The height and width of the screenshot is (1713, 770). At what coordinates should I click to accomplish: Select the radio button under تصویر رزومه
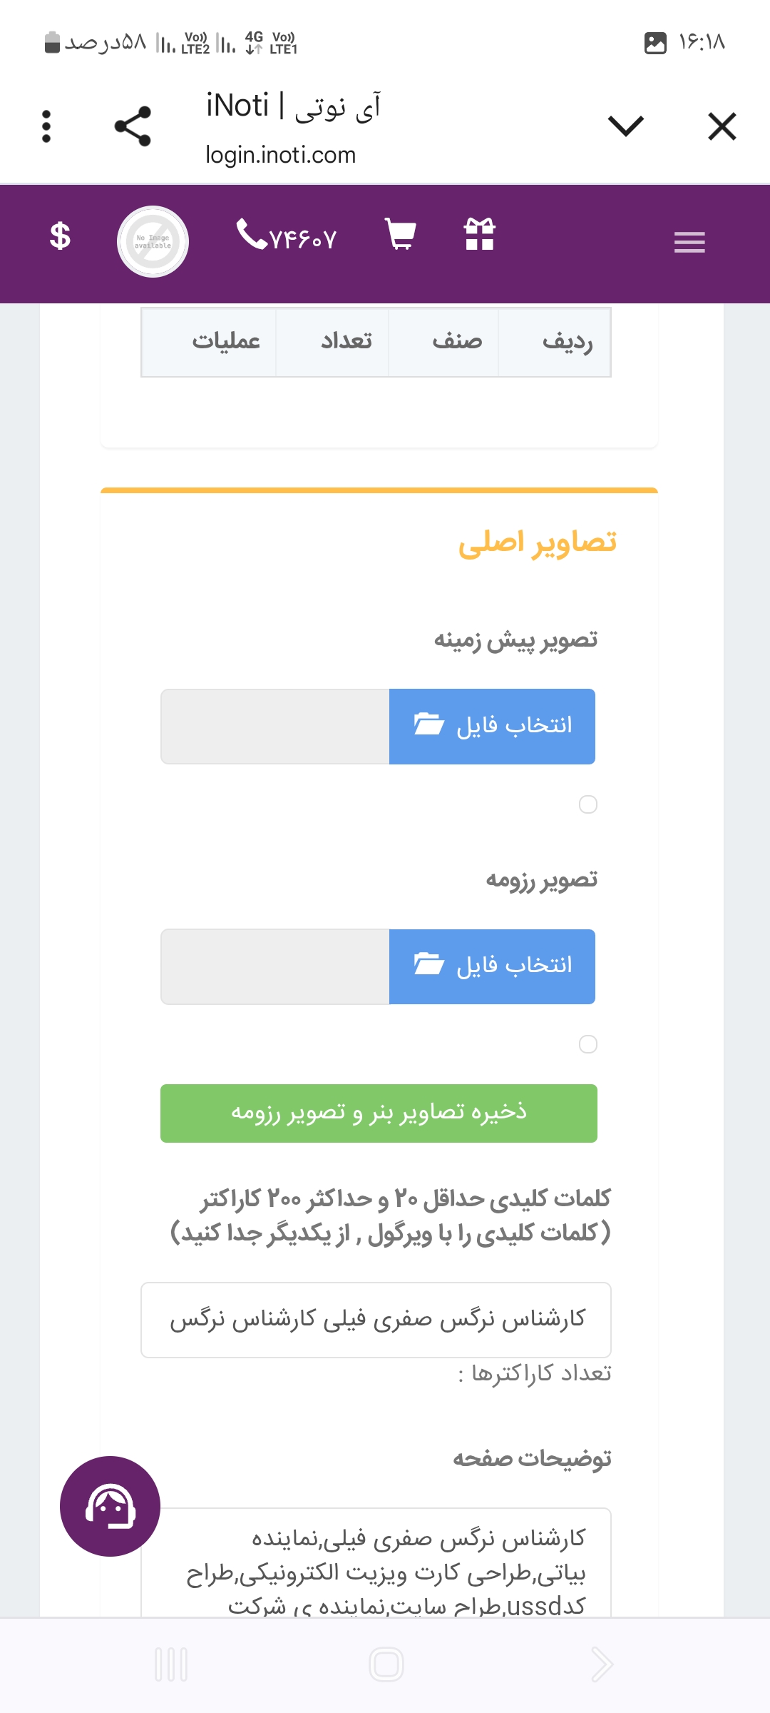(x=589, y=1044)
